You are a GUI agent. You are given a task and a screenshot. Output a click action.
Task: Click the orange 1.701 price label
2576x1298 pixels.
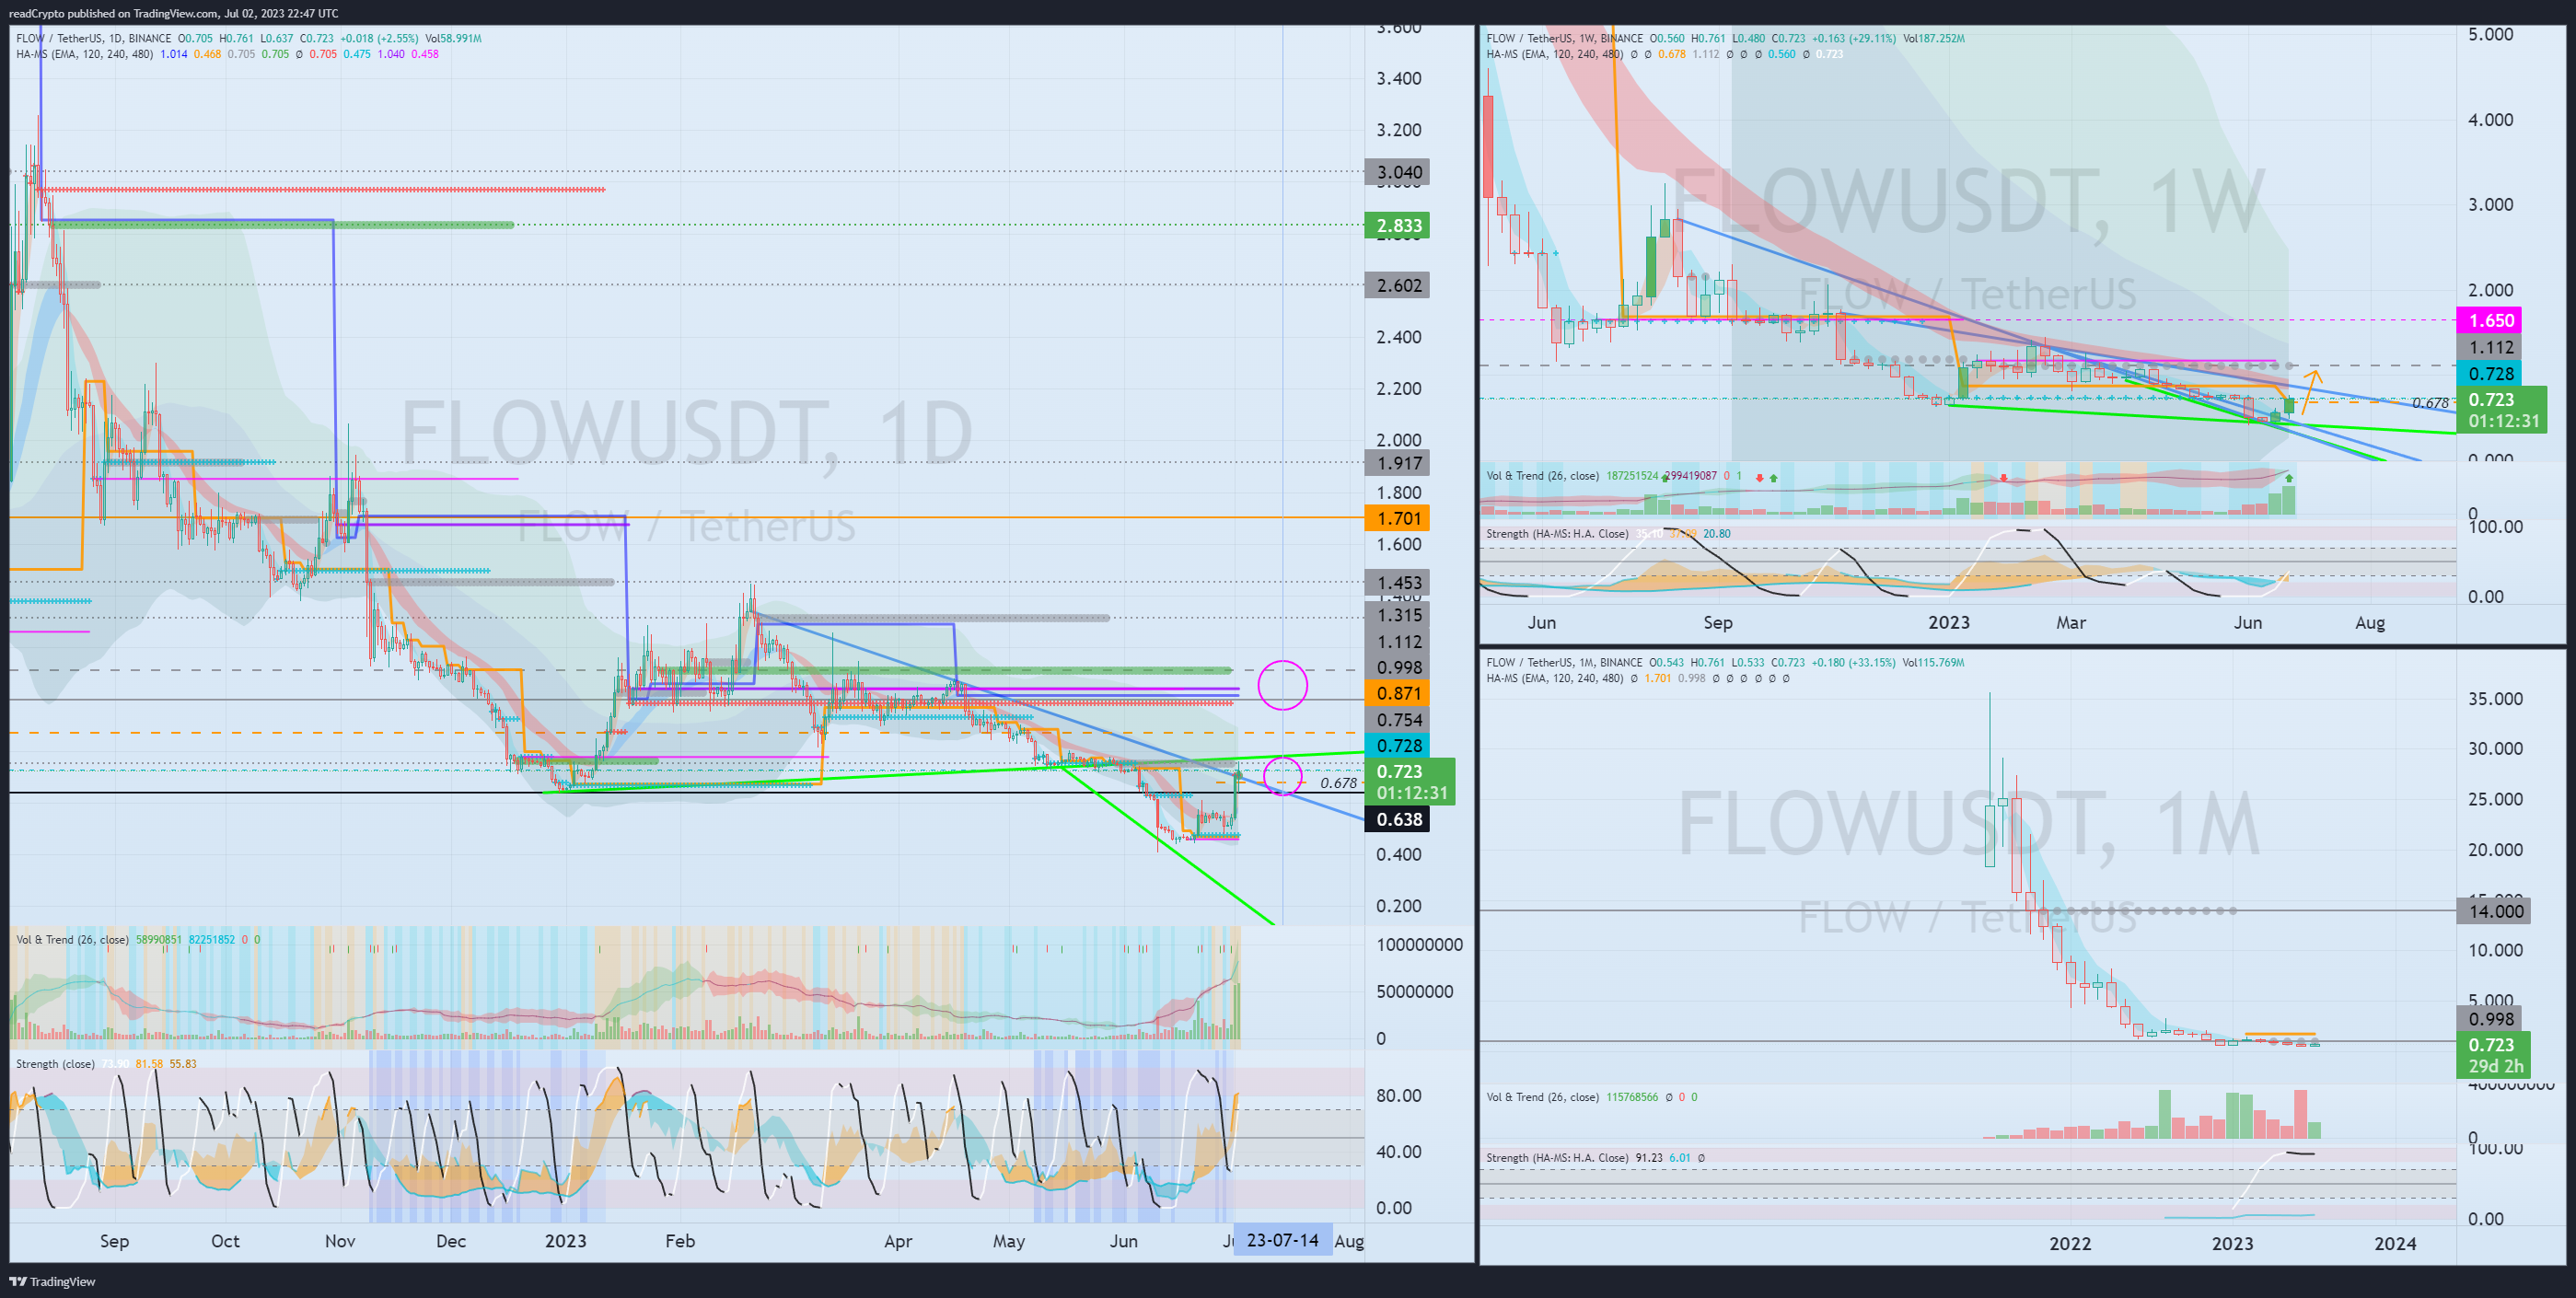[x=1398, y=518]
